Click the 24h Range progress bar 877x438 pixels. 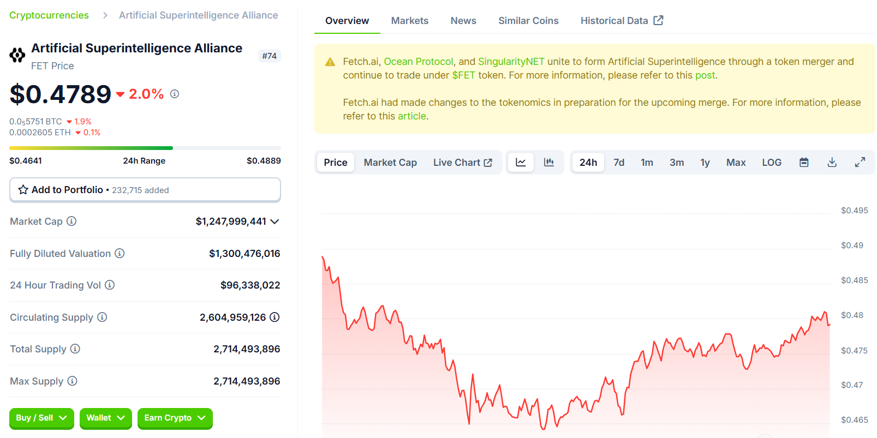click(x=145, y=148)
